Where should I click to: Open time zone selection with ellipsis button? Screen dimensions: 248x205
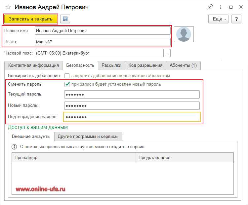pos(167,53)
